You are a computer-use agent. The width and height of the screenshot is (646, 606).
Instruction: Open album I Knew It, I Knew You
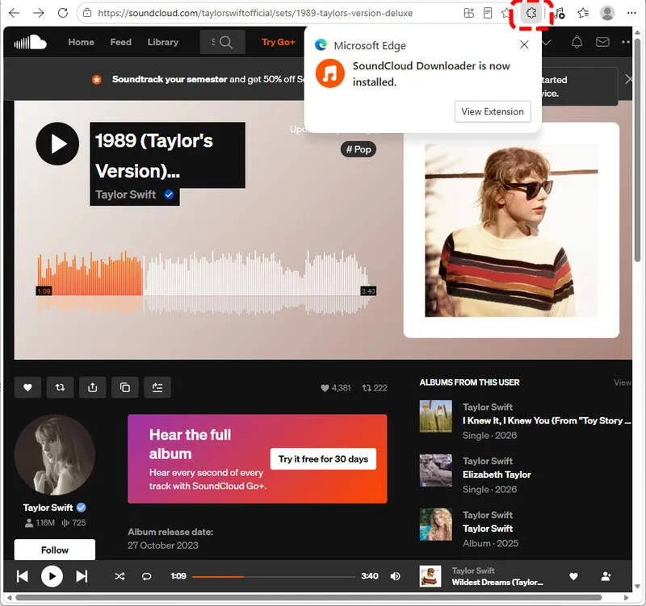click(547, 420)
